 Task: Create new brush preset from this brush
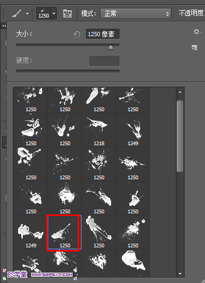pos(194,47)
